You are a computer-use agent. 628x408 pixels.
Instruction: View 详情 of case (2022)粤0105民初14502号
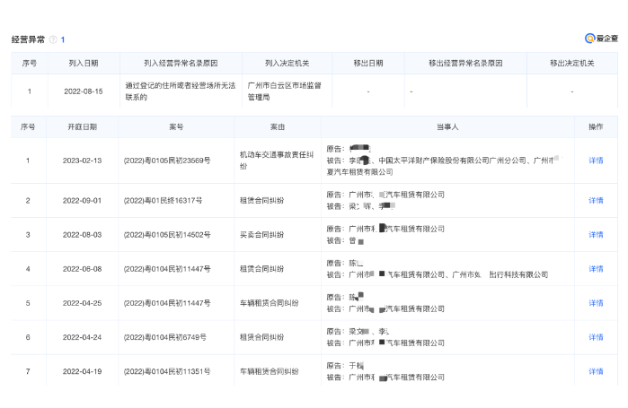[x=596, y=235]
